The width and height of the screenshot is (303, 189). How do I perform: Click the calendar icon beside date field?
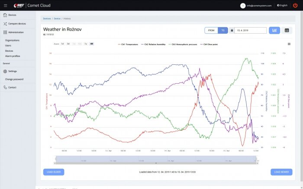point(232,31)
